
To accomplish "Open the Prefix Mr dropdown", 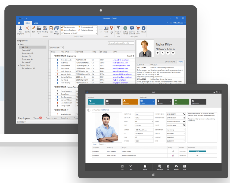I will pyautogui.click(x=152, y=121).
